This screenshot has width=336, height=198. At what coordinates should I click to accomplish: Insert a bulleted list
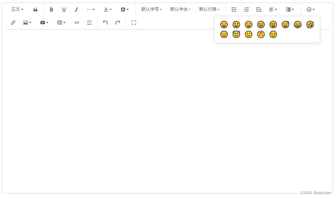point(234,9)
